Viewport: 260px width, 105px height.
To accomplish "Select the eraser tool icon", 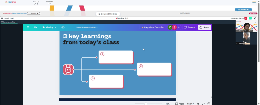I will coord(37,4).
